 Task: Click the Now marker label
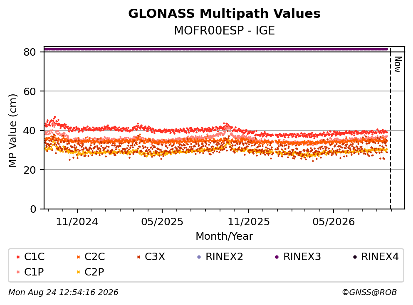(x=398, y=64)
